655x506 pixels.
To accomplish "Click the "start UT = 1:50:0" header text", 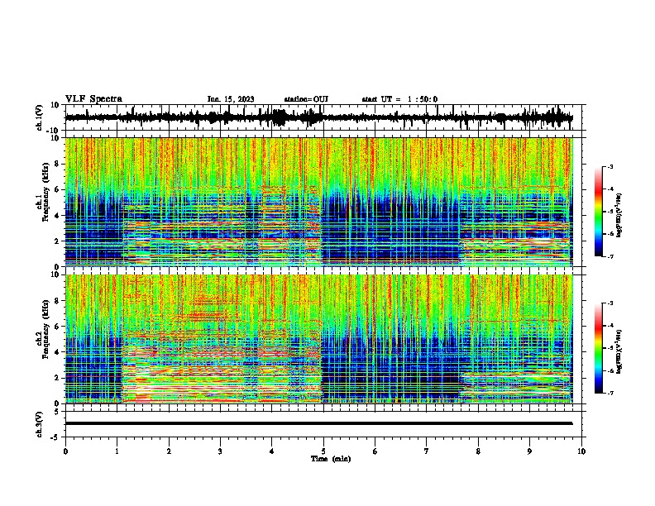I will click(x=399, y=99).
